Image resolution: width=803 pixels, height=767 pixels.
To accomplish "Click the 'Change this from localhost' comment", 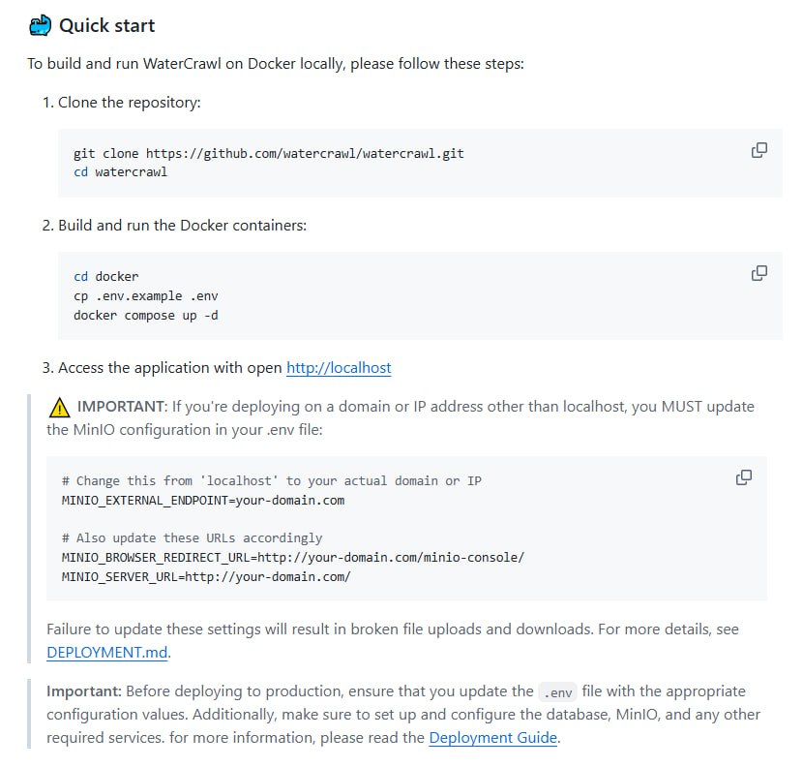I will click(x=272, y=481).
